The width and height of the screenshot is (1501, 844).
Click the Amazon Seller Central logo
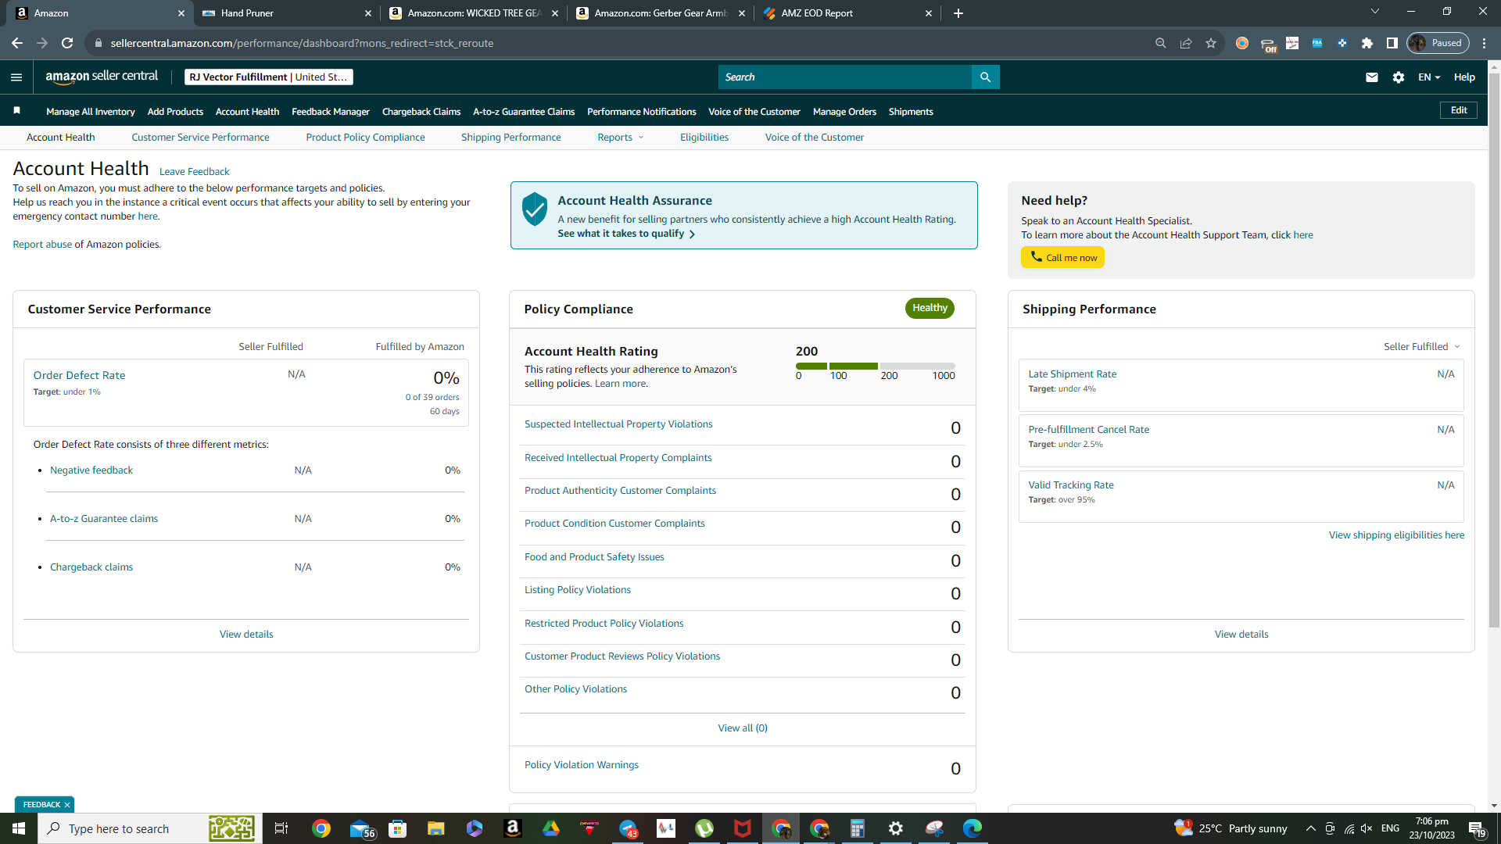click(x=102, y=77)
